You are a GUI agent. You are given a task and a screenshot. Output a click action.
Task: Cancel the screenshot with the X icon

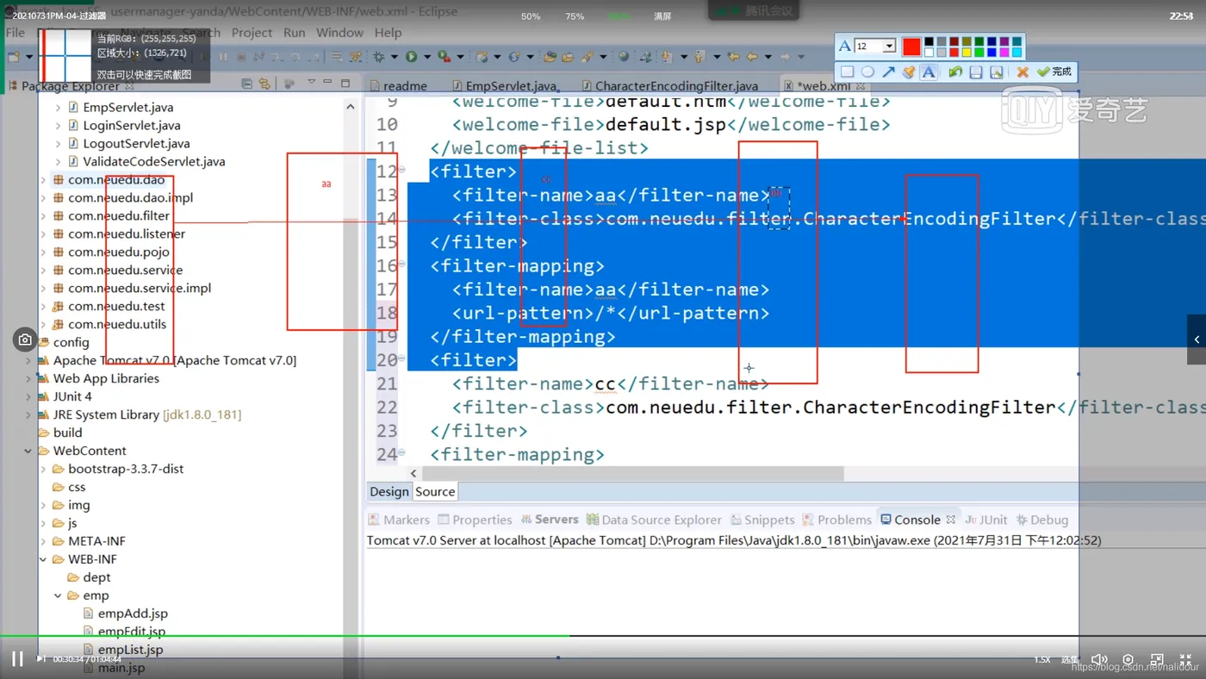click(x=1023, y=72)
